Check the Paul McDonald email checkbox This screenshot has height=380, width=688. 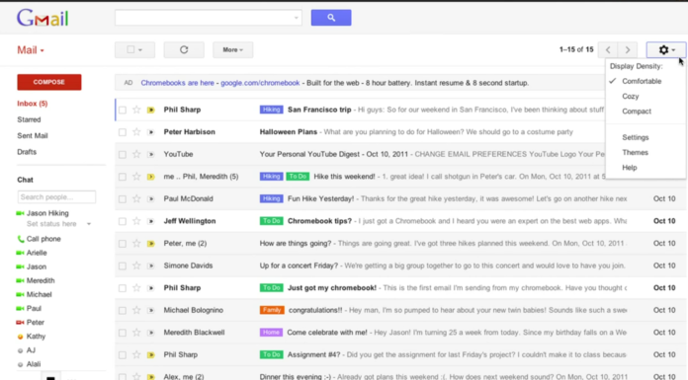coord(123,199)
